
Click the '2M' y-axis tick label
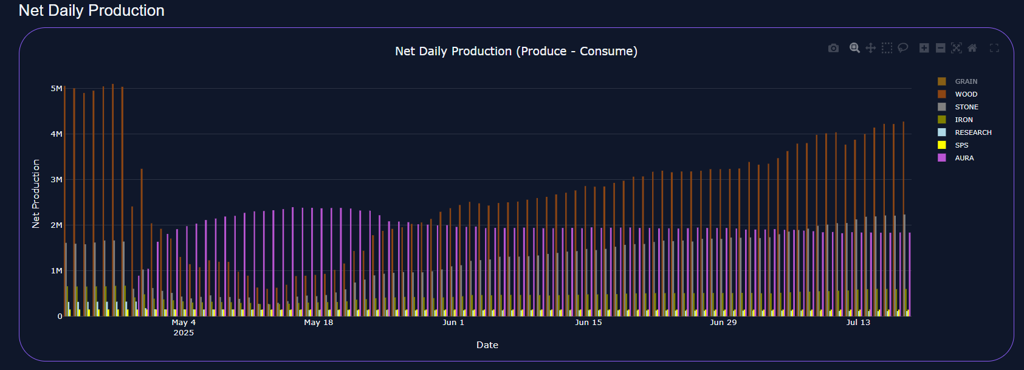tap(57, 225)
